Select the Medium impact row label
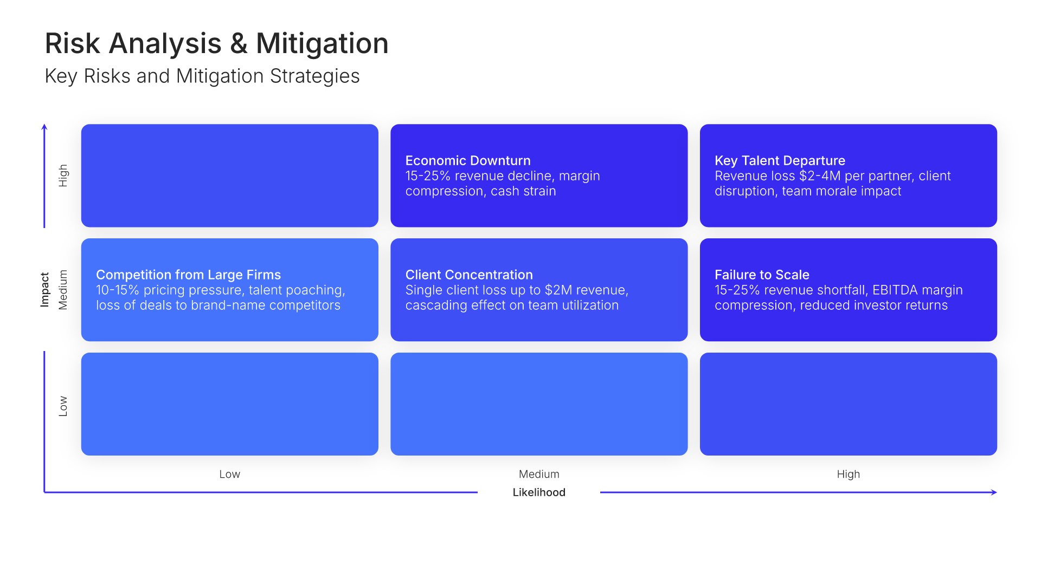Viewport: 1041px width, 585px height. (x=63, y=290)
